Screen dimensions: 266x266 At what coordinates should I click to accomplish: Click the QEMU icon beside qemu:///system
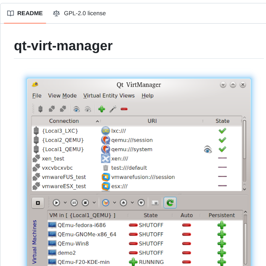click(x=106, y=149)
